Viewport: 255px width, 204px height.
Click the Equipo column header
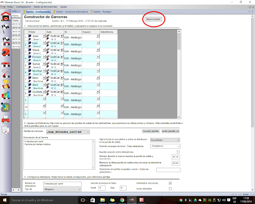tap(91, 32)
